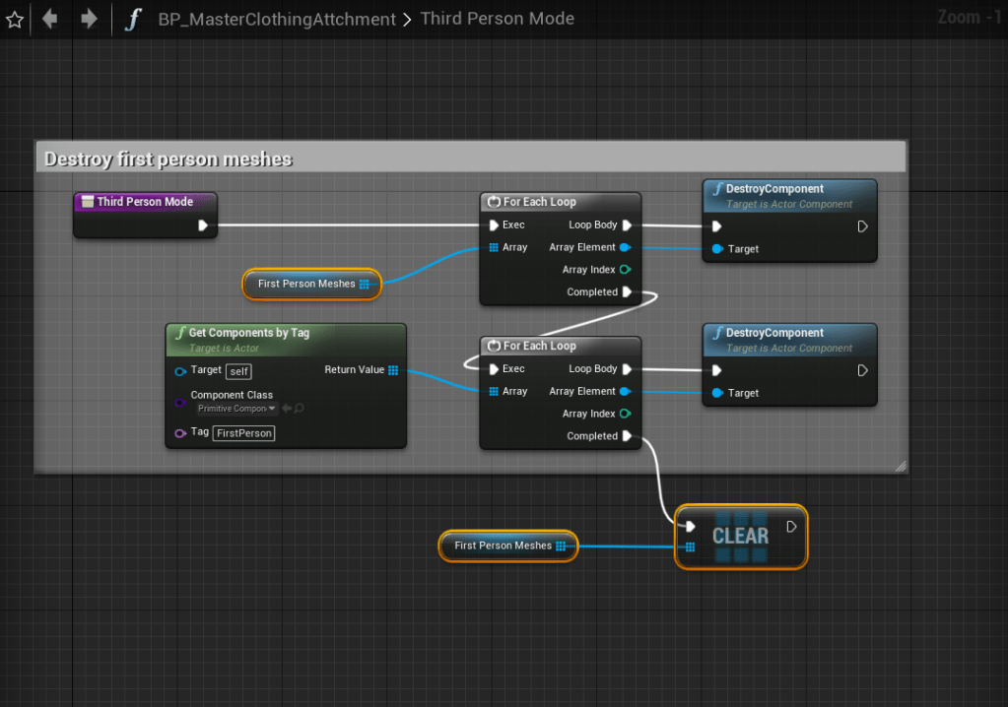Click the use-selected arrow icon beside Component Class
The height and width of the screenshot is (707, 1008).
(x=286, y=409)
